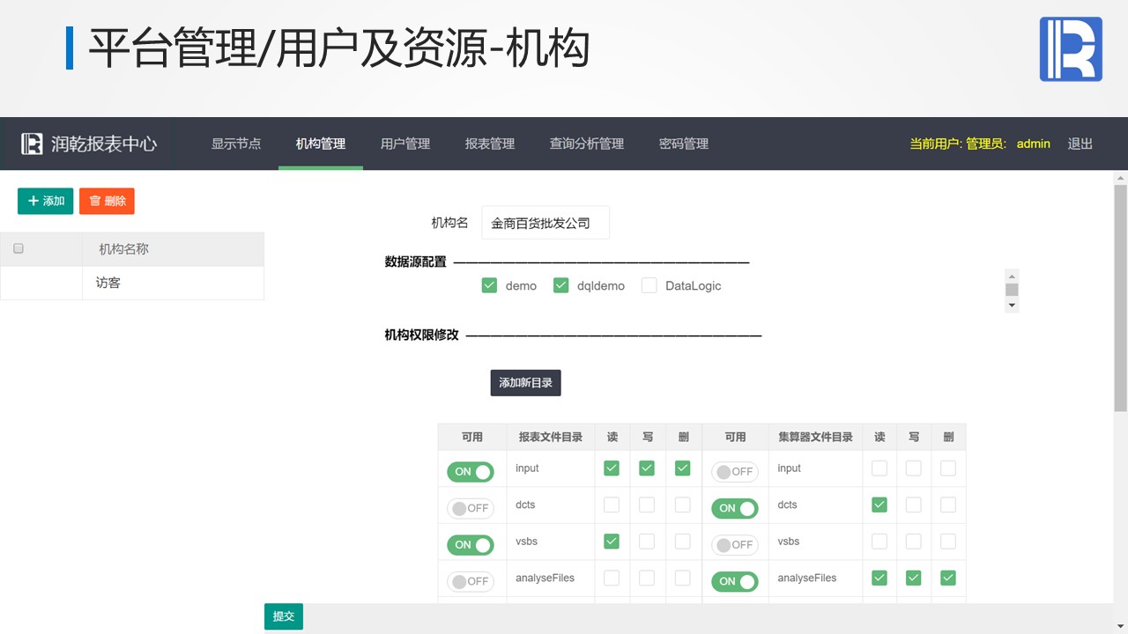
Task: Click the 退出 logout link
Action: [x=1080, y=144]
